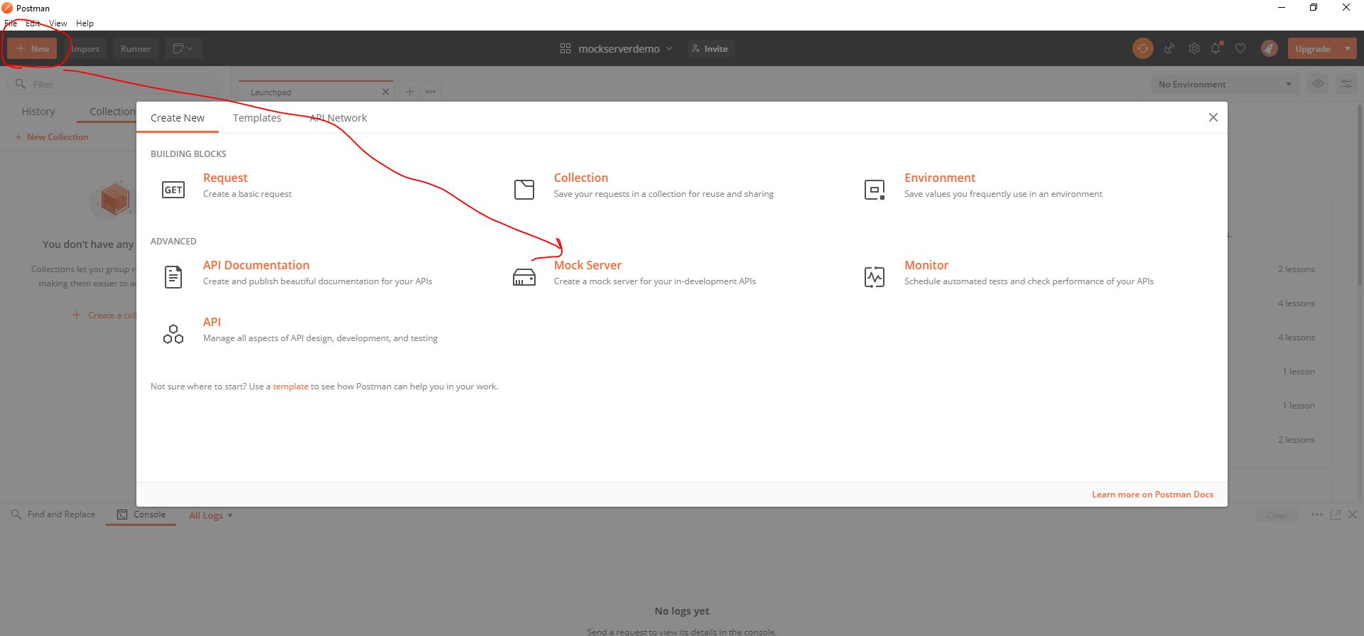This screenshot has height=636, width=1364.
Task: Open the notifications bell icon
Action: [1216, 48]
